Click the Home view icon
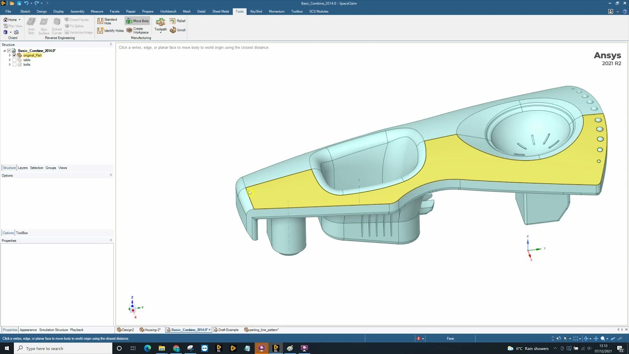This screenshot has height=354, width=629. point(6,20)
